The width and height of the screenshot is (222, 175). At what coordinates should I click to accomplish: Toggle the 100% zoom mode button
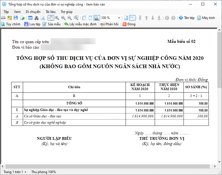(97, 18)
